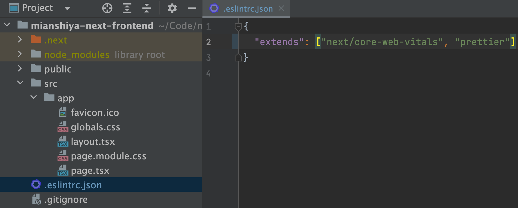Select page.module.css in the project tree
This screenshot has width=518, height=208.
pyautogui.click(x=108, y=156)
